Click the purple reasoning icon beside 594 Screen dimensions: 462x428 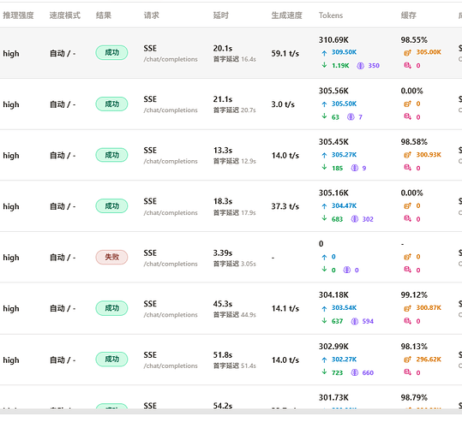click(355, 321)
